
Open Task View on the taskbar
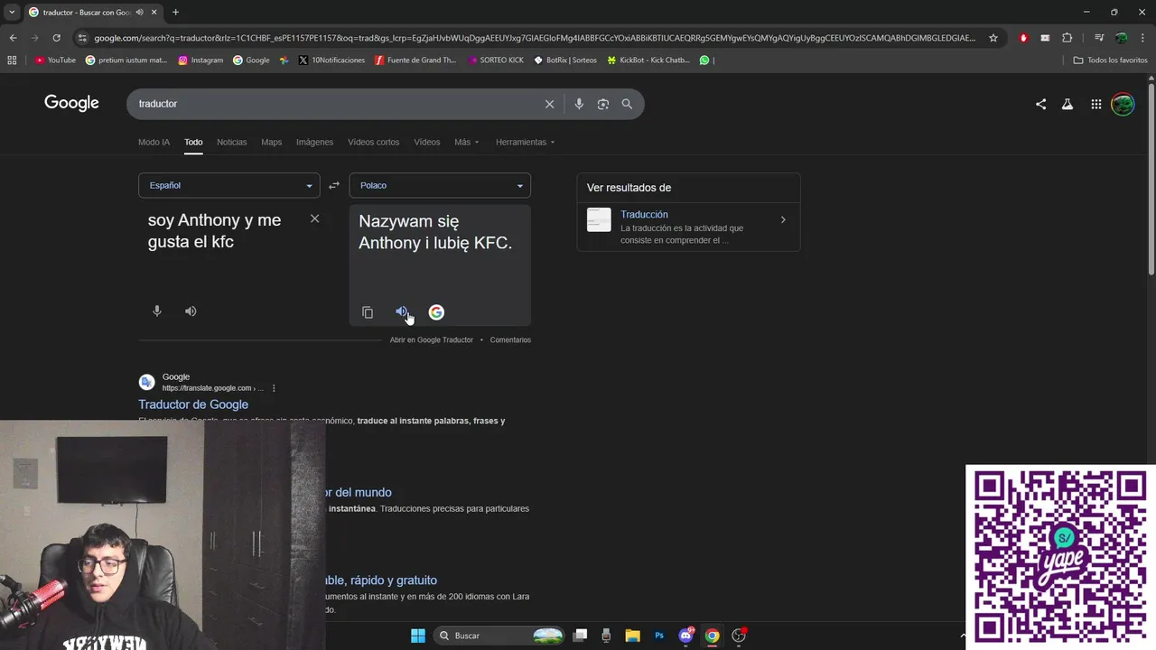pos(581,636)
